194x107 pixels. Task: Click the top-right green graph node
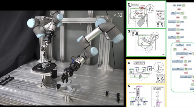[184, 6]
